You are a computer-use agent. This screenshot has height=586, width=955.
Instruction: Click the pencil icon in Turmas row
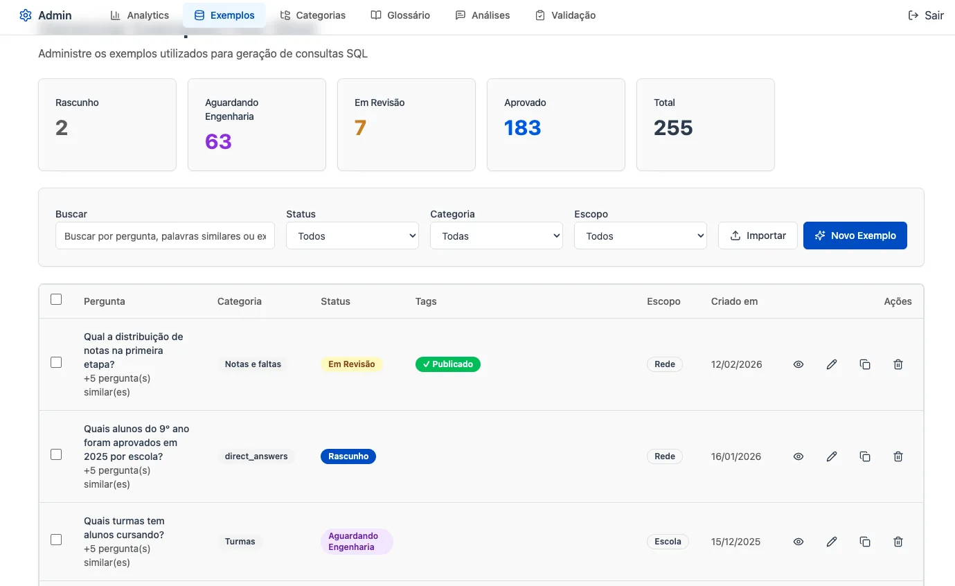[x=832, y=542]
